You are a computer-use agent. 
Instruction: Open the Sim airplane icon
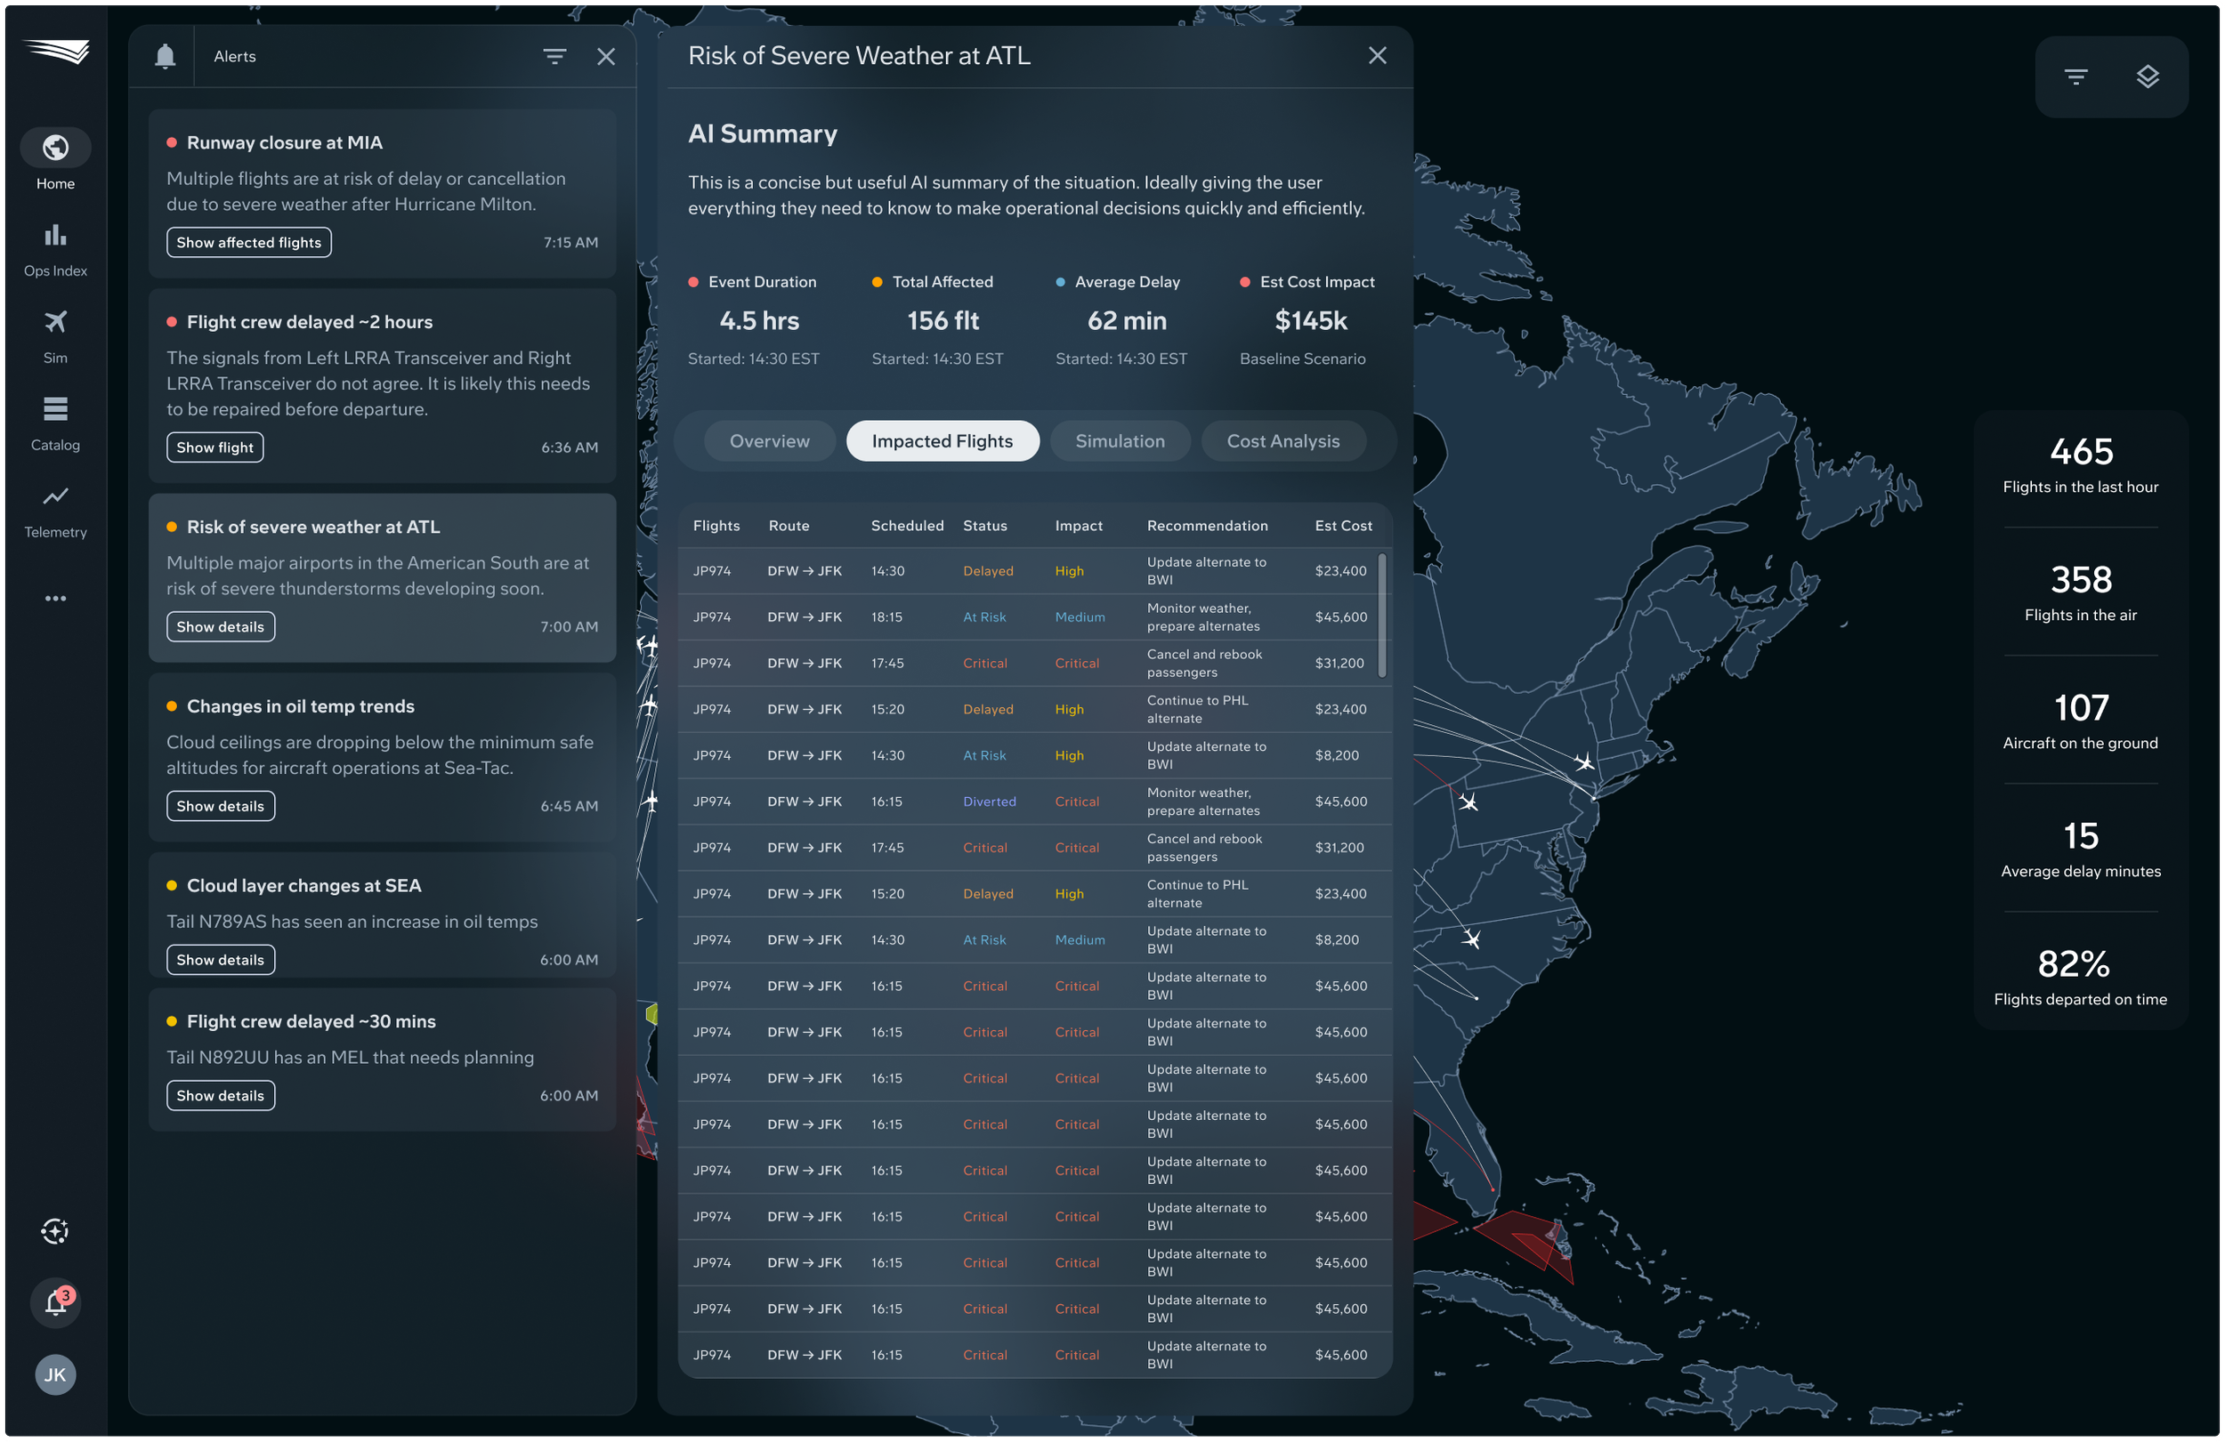(55, 322)
